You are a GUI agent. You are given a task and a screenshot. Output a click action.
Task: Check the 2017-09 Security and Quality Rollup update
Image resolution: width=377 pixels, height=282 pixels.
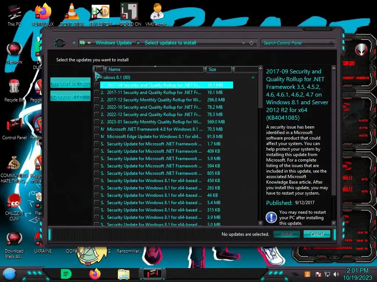(x=96, y=85)
